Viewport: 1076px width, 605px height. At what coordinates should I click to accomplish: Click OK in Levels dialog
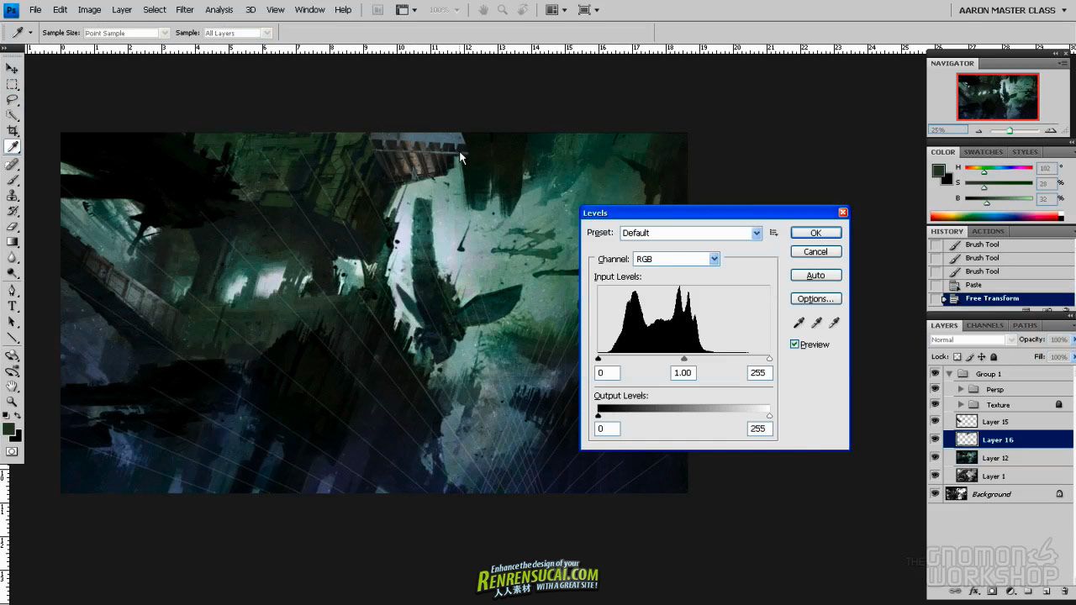coord(815,233)
